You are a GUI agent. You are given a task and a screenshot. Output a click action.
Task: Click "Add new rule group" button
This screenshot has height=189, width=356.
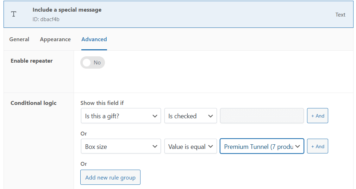(x=110, y=177)
